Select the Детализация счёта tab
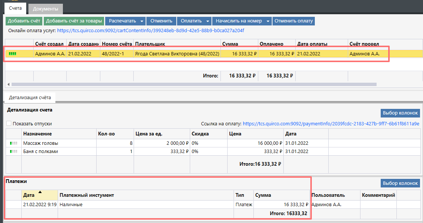This screenshot has height=223, width=423. pos(30,98)
